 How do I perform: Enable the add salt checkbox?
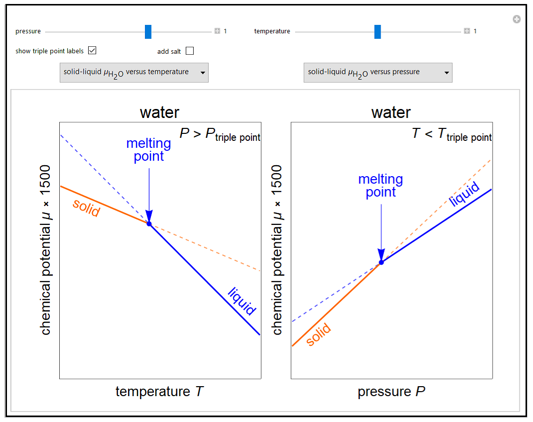click(x=189, y=51)
